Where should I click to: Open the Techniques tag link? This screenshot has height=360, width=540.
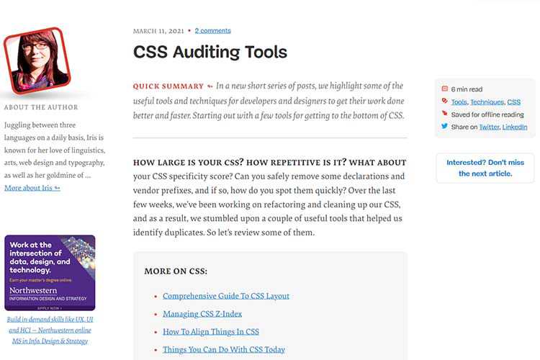(x=487, y=102)
